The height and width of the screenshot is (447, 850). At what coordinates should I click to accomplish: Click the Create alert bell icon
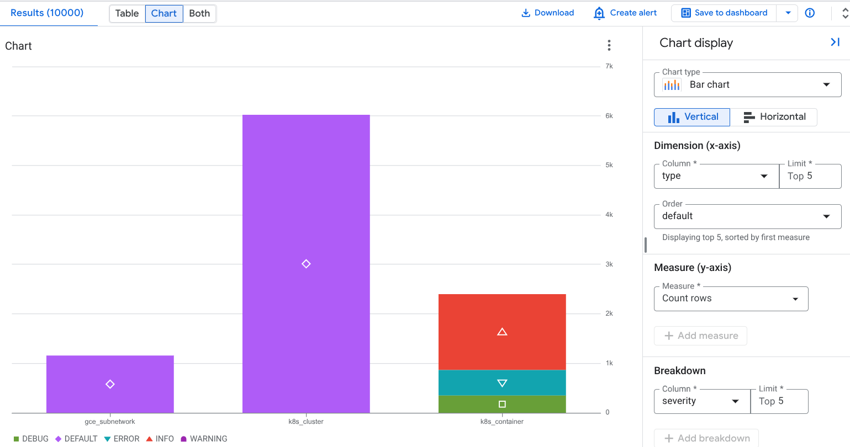tap(599, 13)
